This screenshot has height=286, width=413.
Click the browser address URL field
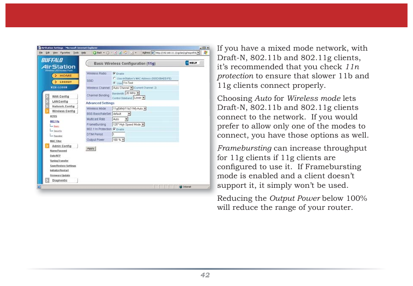(x=176, y=53)
